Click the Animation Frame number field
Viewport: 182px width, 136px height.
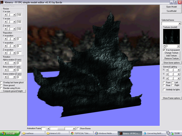pyautogui.click(x=44, y=129)
